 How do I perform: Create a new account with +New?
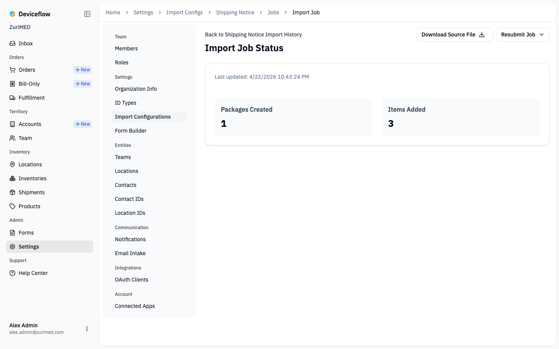coord(82,124)
